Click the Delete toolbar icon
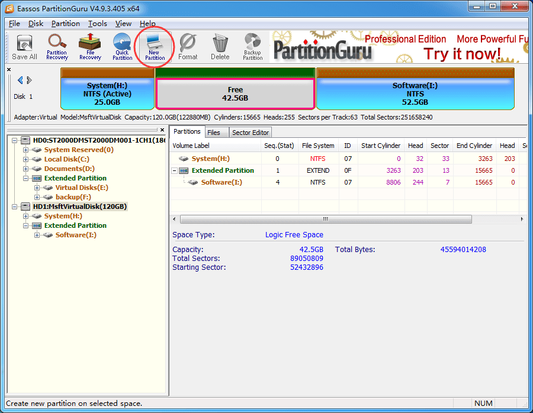Image resolution: width=533 pixels, height=413 pixels. click(x=220, y=47)
